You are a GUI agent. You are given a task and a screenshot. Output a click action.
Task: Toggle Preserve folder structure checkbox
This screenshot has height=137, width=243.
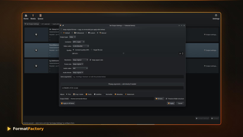pyautogui.click(x=166, y=99)
